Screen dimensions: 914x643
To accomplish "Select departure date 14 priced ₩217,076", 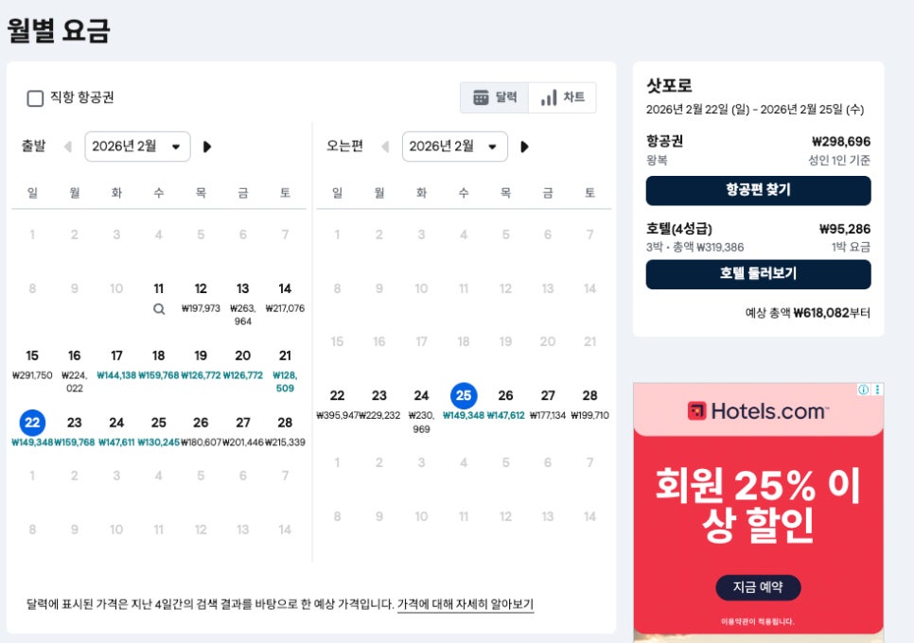I will (285, 298).
